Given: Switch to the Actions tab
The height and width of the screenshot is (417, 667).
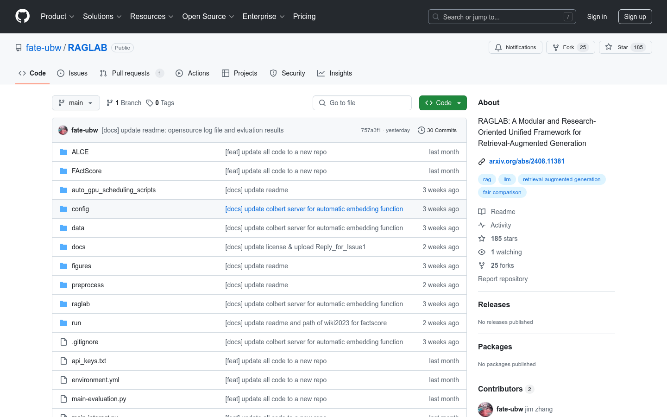Looking at the screenshot, I should pos(192,73).
